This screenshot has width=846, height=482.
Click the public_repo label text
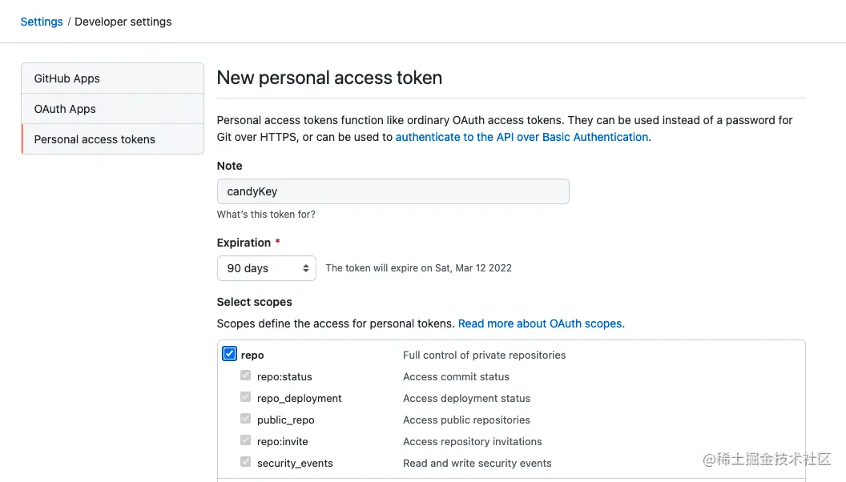(x=285, y=420)
